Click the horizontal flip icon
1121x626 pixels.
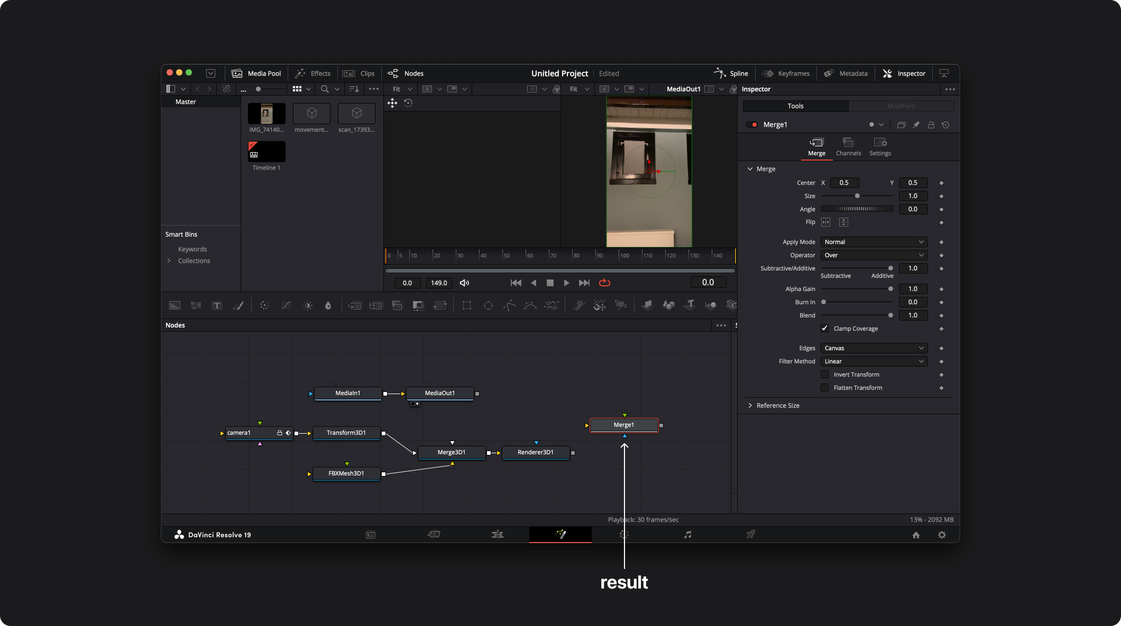[x=826, y=222]
